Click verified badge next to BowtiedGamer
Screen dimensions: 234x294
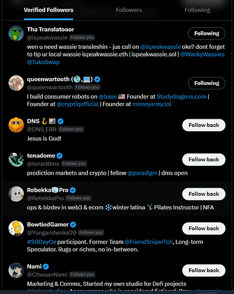[73, 225]
